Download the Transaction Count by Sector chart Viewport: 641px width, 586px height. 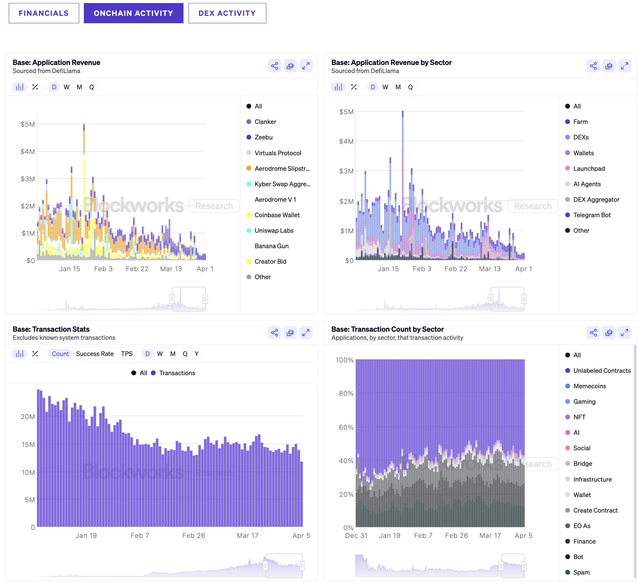609,332
